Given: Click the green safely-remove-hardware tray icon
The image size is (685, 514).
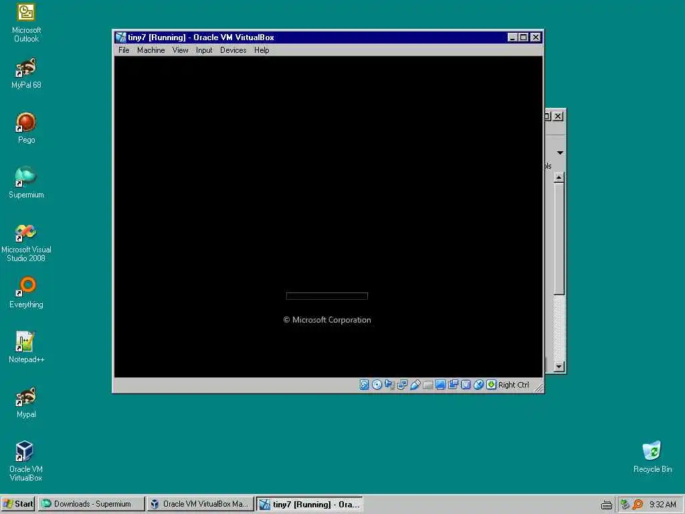Looking at the screenshot, I should pos(625,505).
